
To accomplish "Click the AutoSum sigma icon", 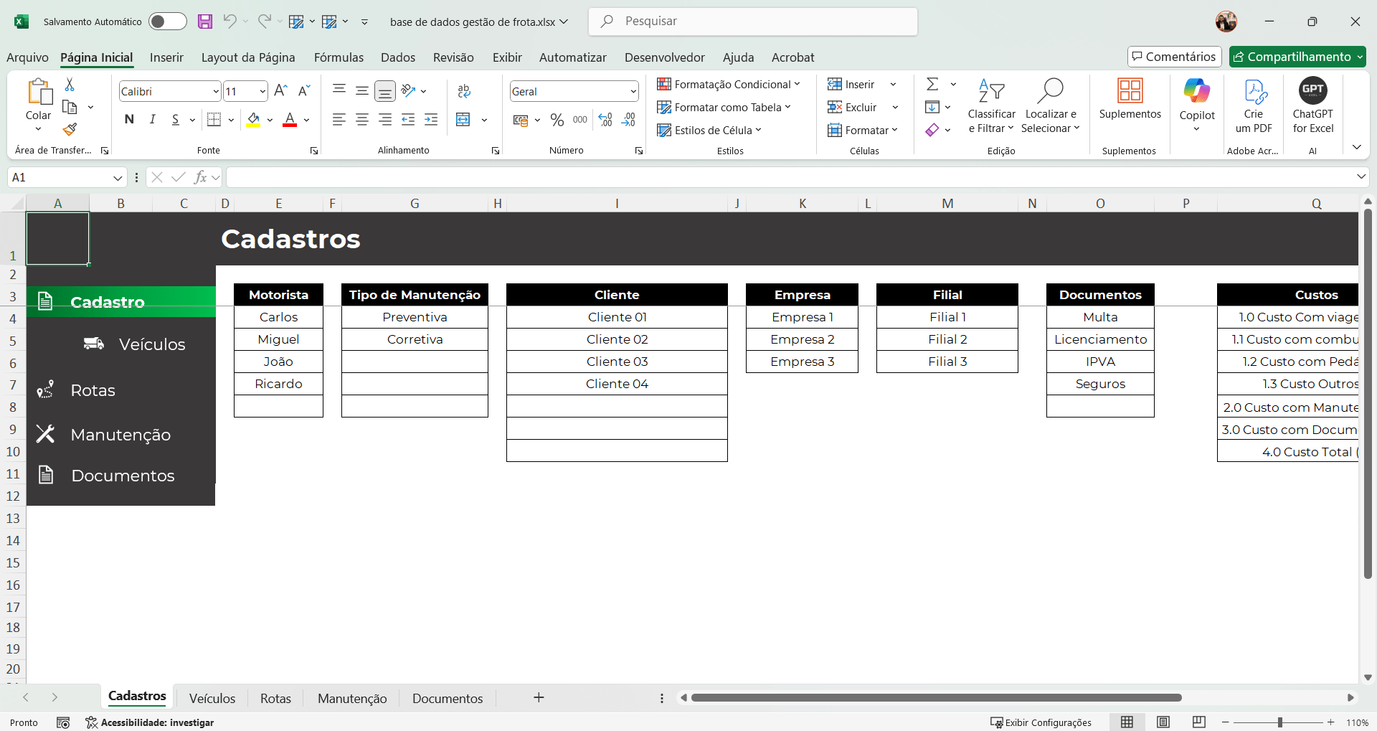I will coord(932,85).
